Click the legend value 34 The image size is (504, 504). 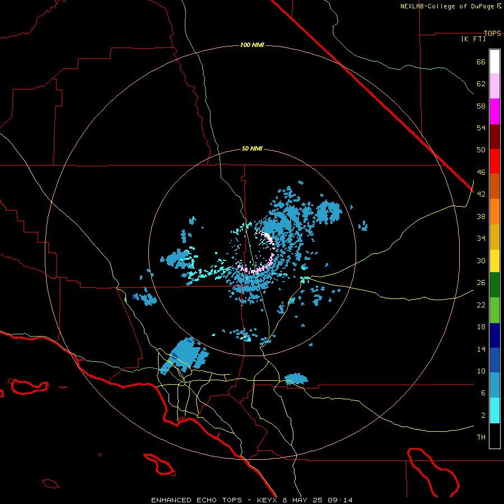click(x=481, y=238)
